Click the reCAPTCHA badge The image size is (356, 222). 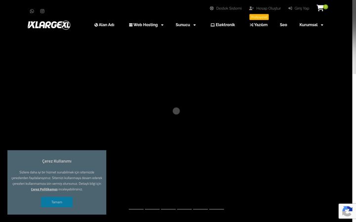(x=347, y=211)
